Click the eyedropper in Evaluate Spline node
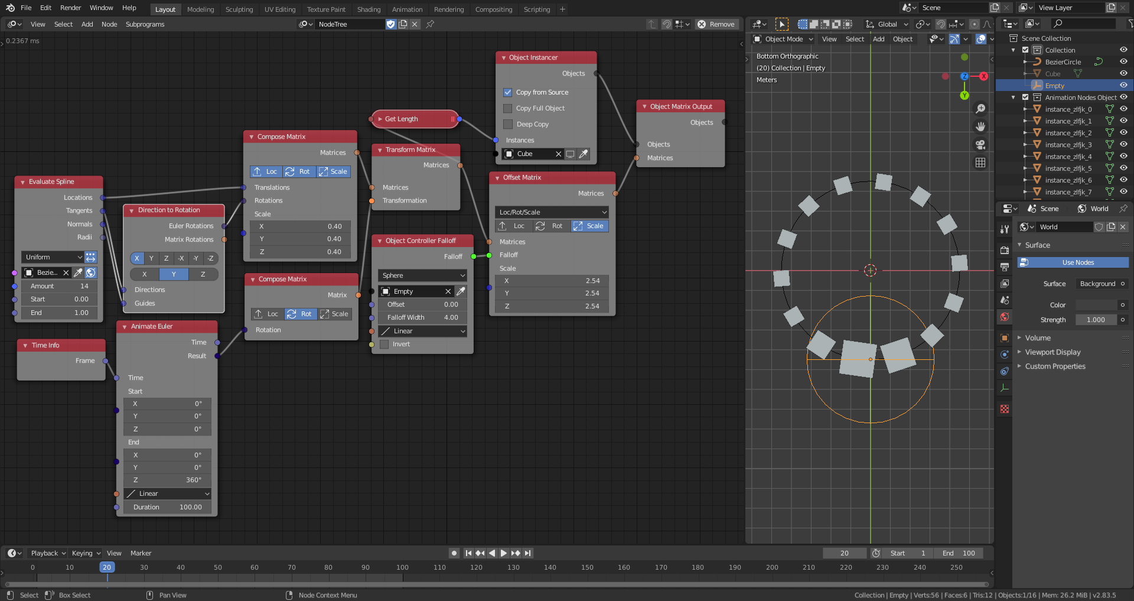1134x601 pixels. [x=78, y=272]
